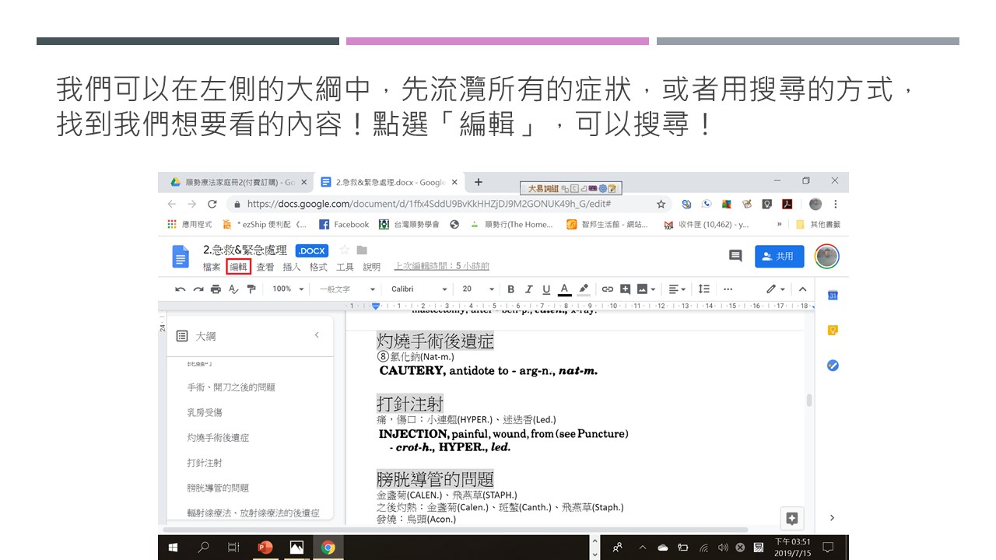Open the 說明 menu
996x560 pixels.
[x=372, y=267]
